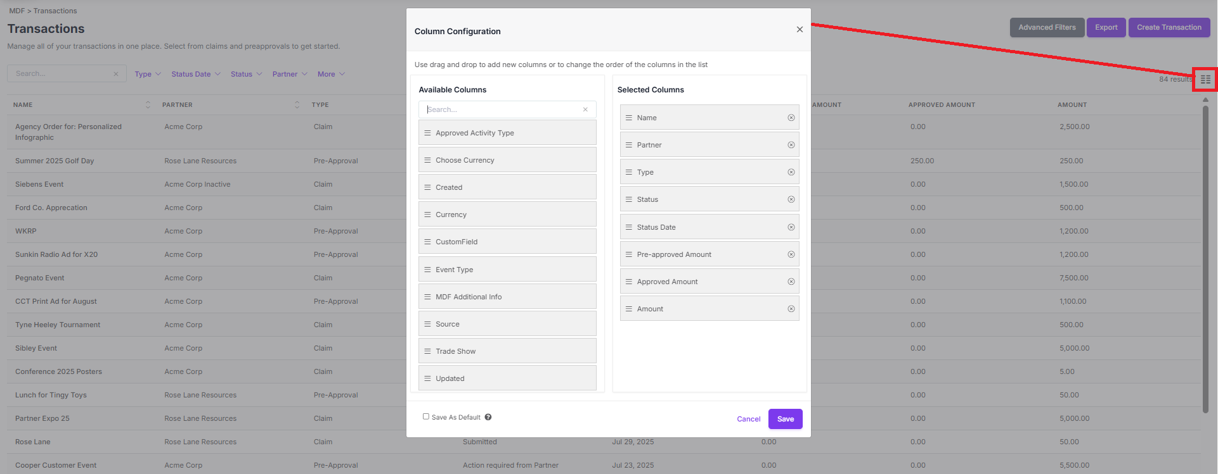Click the drag handle next to Trade Show
The width and height of the screenshot is (1218, 474).
click(427, 351)
